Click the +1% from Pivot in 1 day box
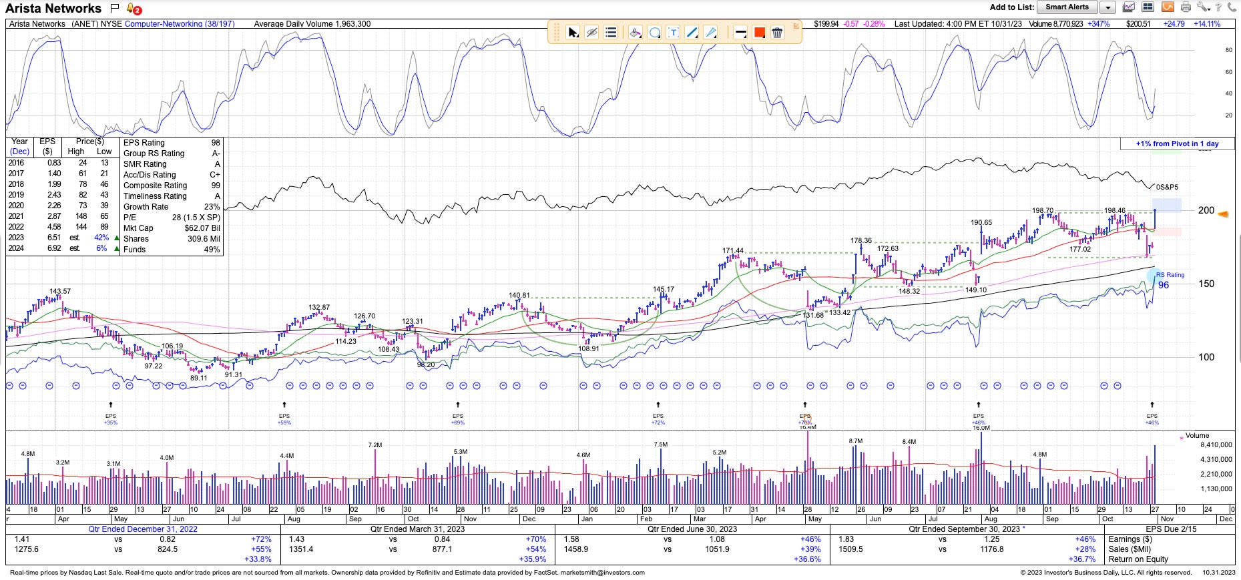 1177,143
